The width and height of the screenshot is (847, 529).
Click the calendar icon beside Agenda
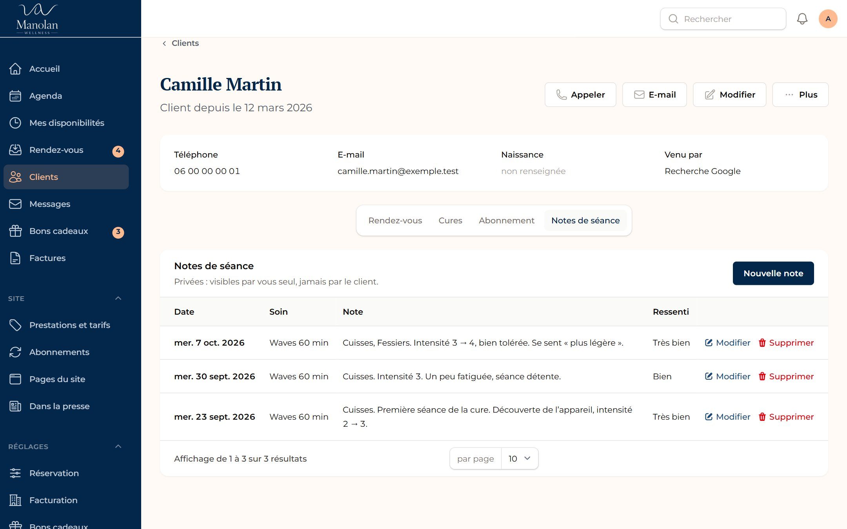(x=15, y=96)
